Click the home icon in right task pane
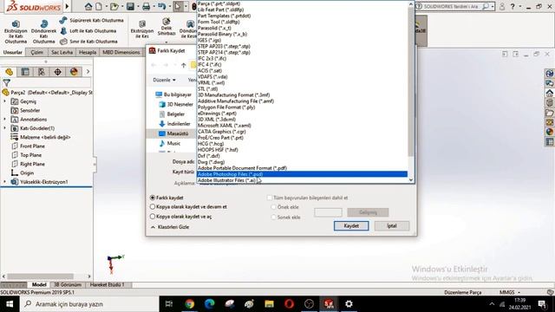This screenshot has width=555, height=312. pyautogui.click(x=549, y=94)
